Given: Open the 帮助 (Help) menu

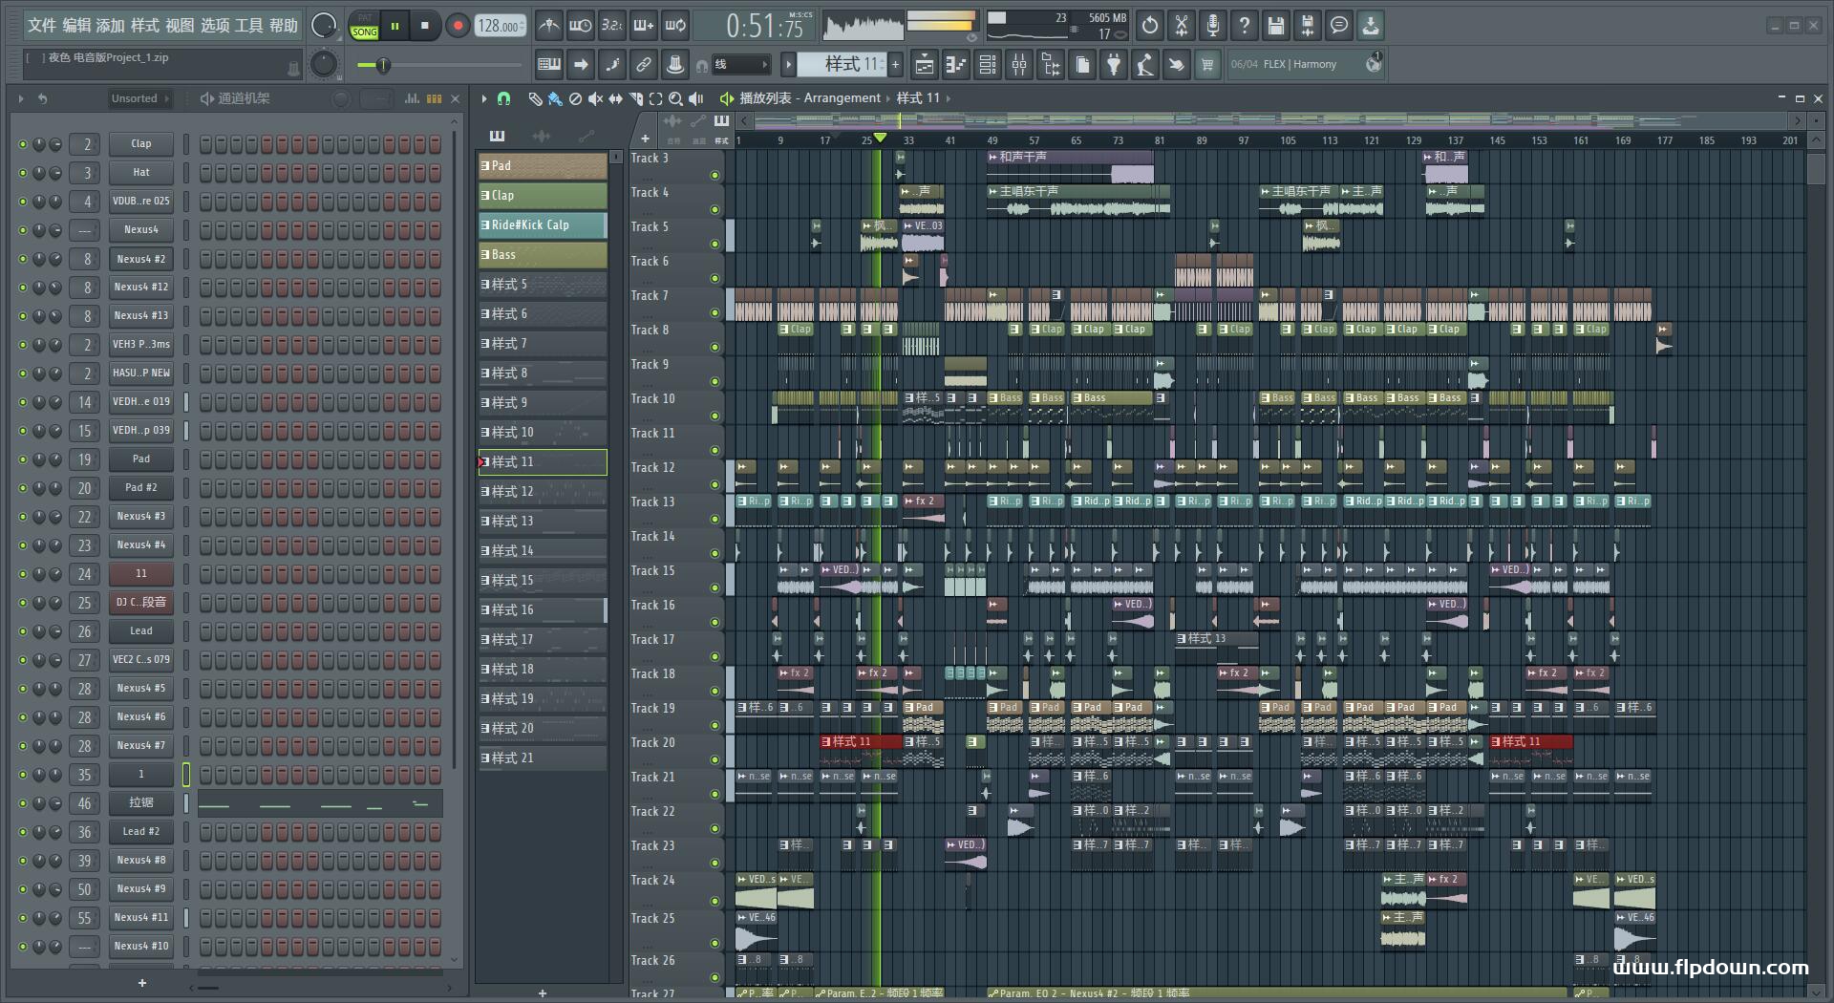Looking at the screenshot, I should point(283,25).
